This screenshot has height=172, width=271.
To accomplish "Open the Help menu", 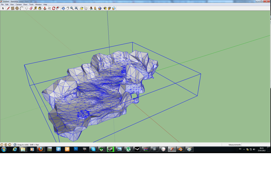I will 45,4.
